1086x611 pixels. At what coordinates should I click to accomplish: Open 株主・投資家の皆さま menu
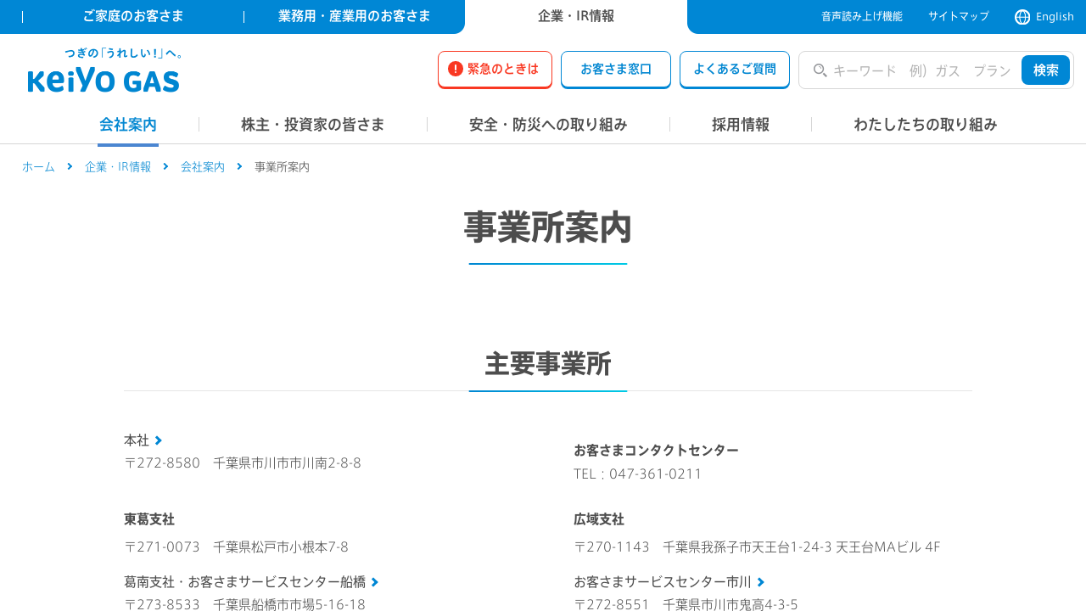click(x=312, y=125)
